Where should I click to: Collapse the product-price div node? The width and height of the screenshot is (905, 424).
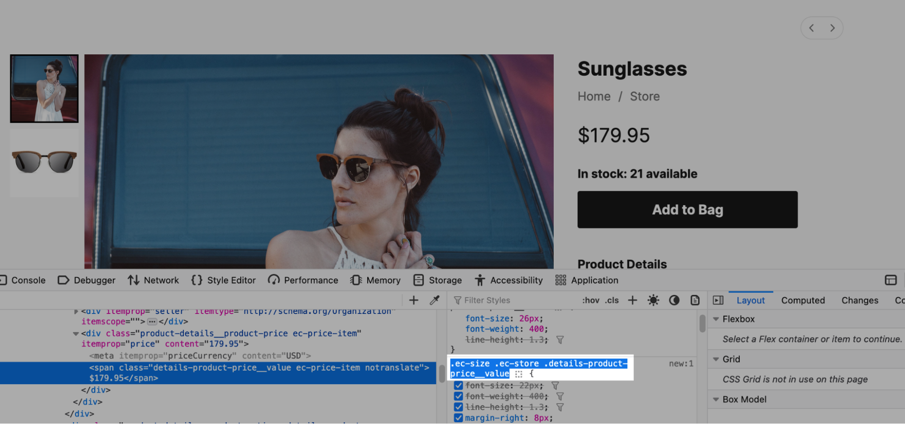coord(76,334)
